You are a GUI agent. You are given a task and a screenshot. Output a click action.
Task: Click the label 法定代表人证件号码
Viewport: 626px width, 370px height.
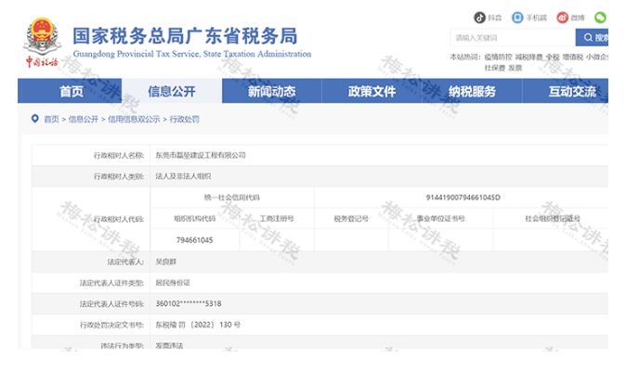111,304
